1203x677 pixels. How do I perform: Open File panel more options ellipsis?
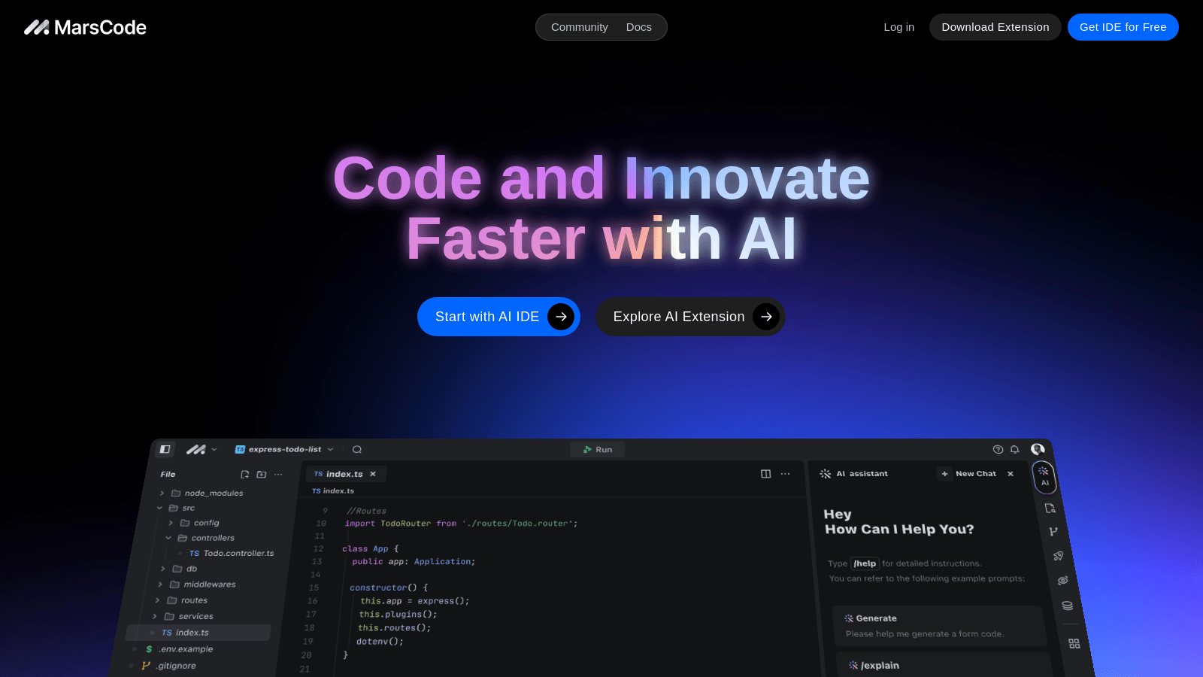click(x=278, y=475)
